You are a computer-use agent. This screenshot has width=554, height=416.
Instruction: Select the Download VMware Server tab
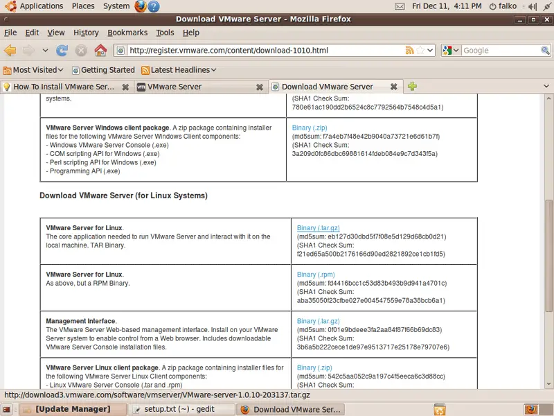[327, 87]
